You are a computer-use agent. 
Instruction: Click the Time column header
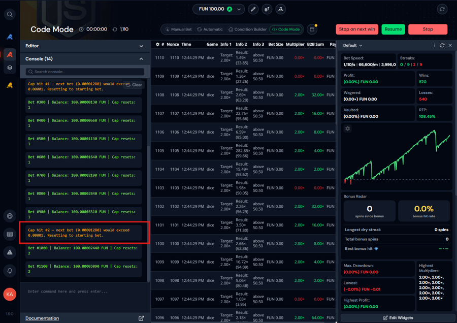coord(186,44)
